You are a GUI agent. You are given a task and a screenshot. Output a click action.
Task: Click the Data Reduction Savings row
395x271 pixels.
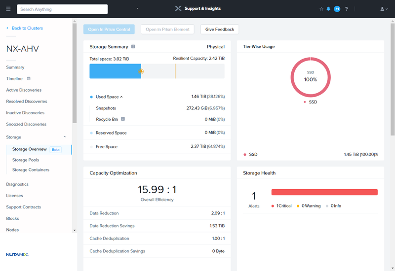157,226
